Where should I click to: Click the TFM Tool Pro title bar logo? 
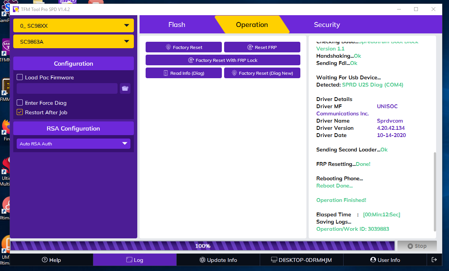(x=16, y=9)
